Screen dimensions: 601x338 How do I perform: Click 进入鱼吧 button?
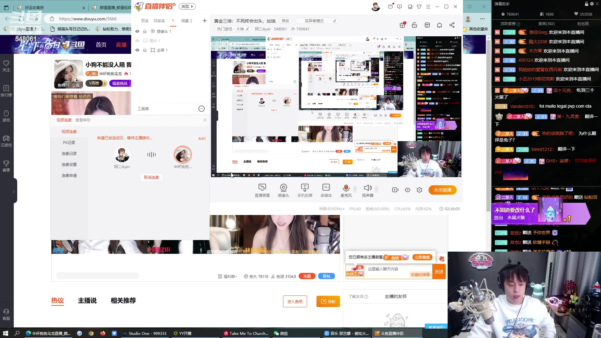pos(295,301)
